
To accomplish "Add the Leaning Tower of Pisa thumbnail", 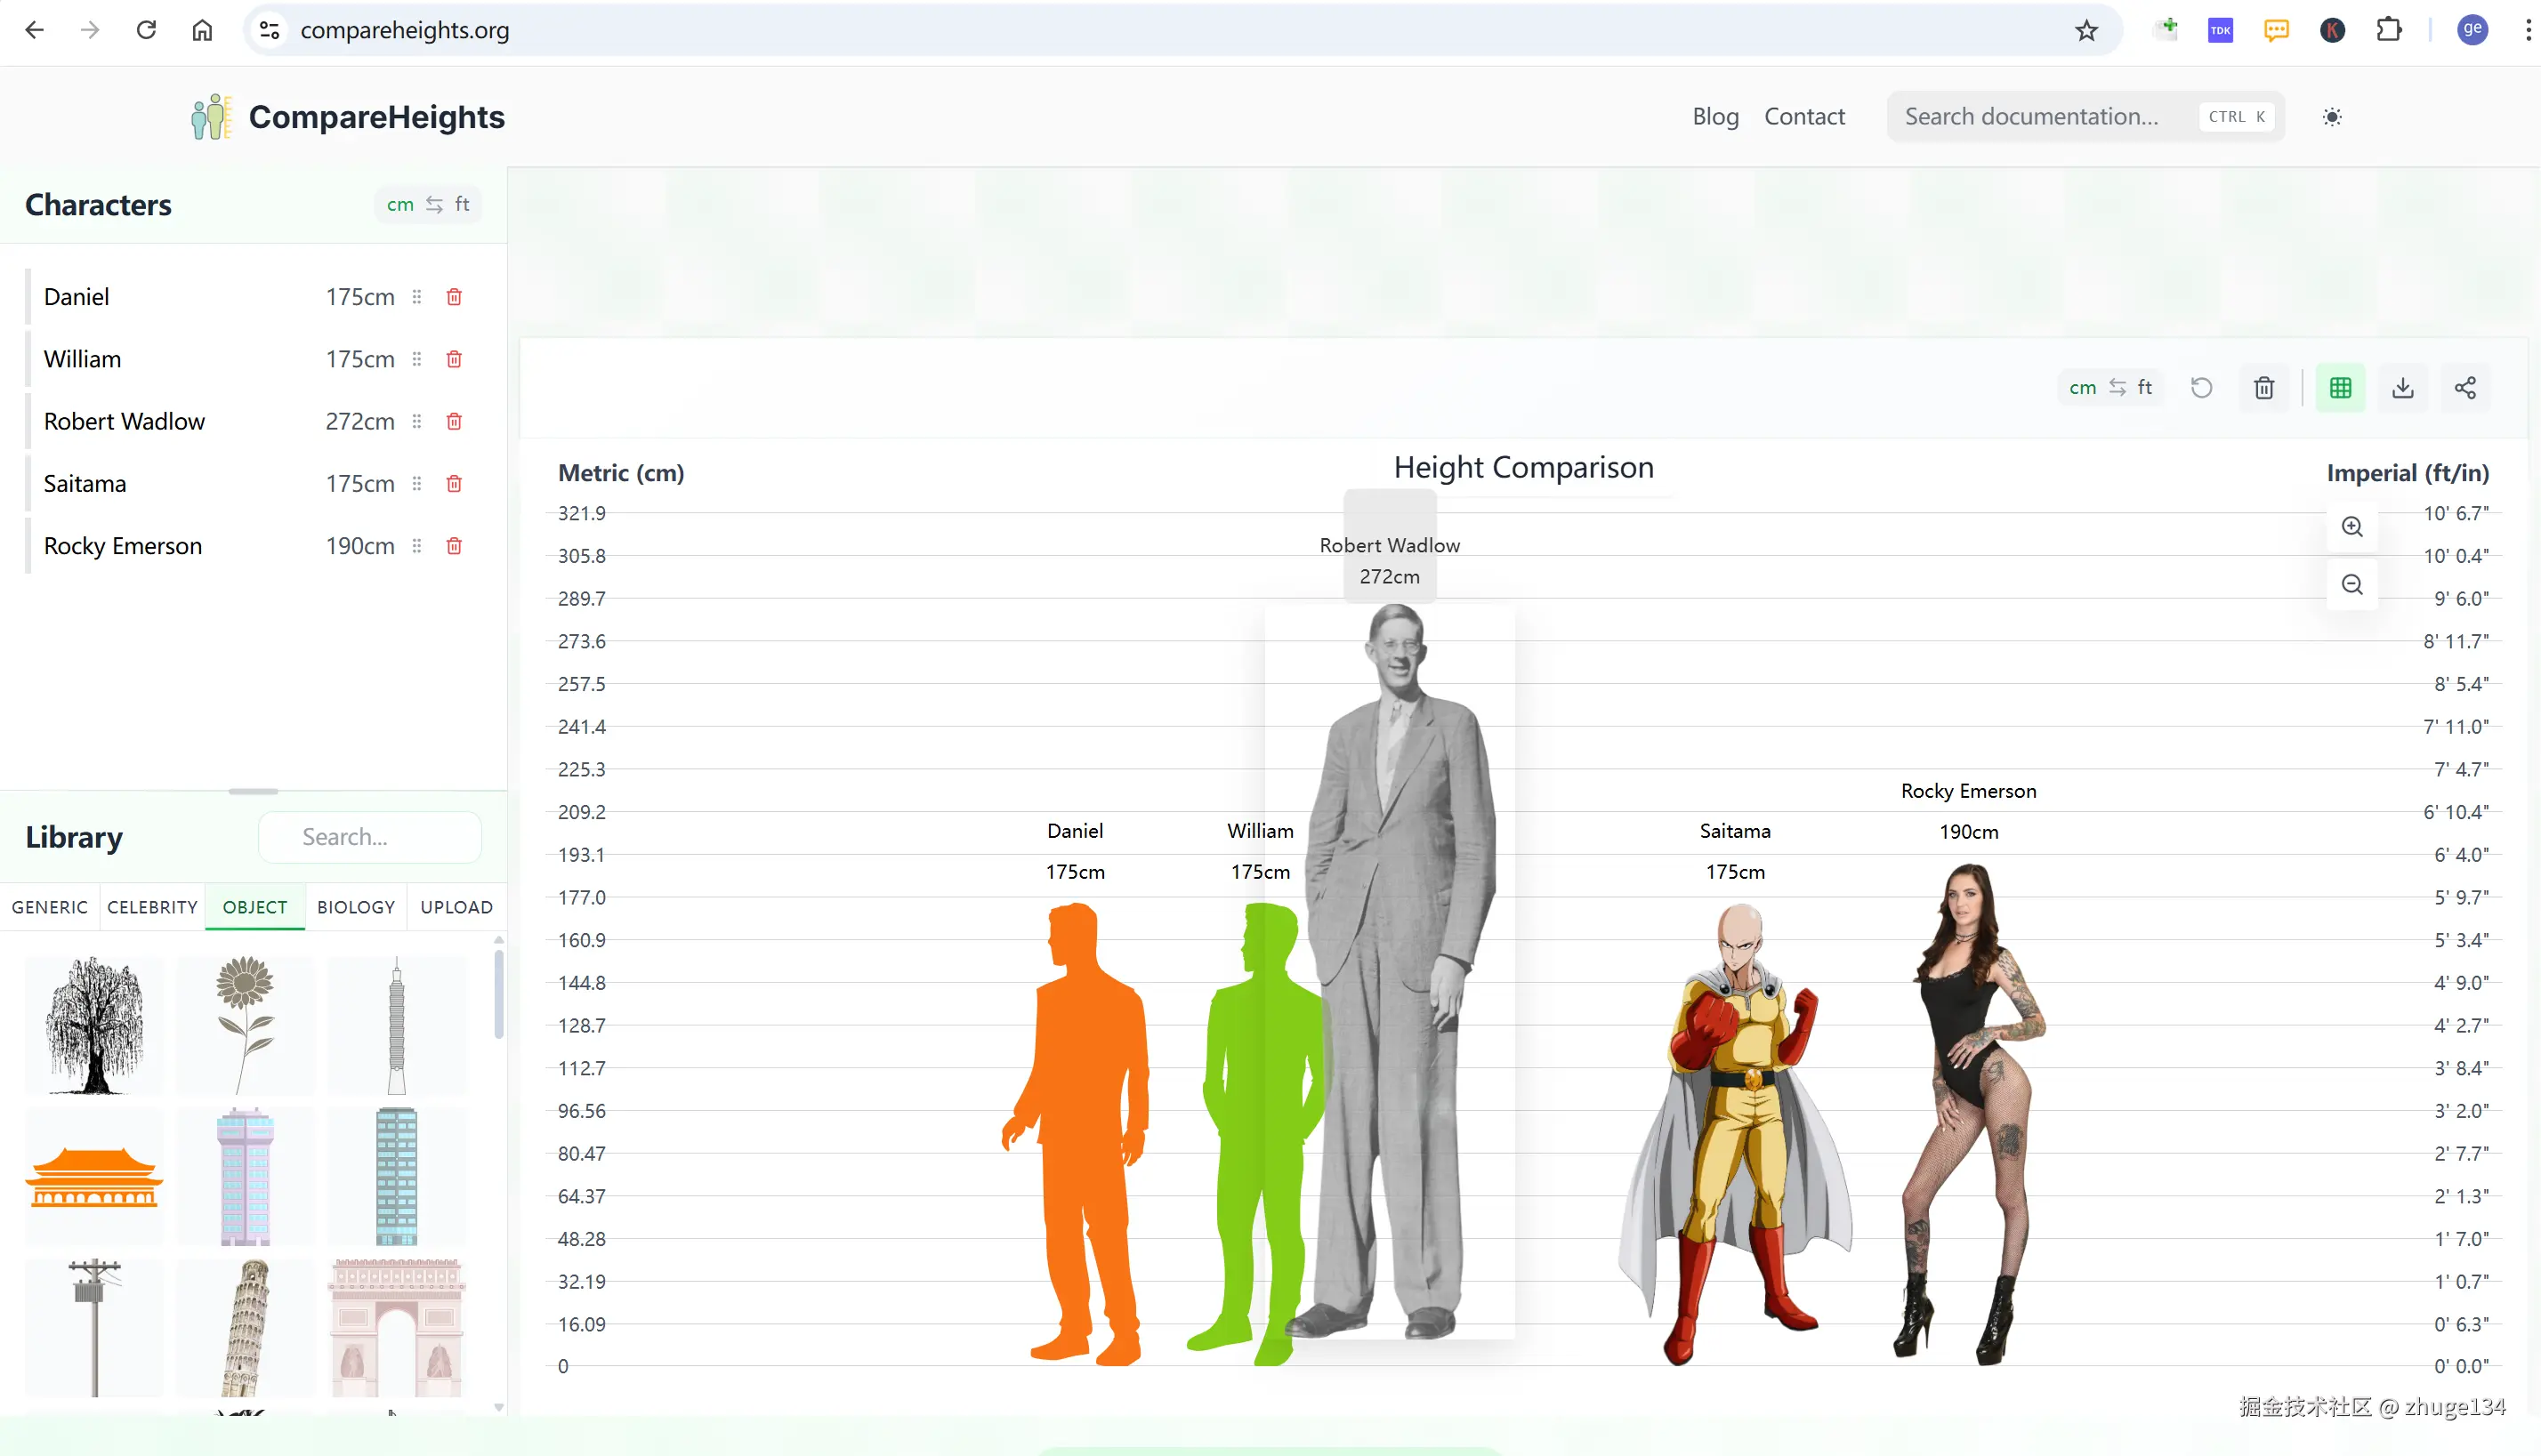I will click(x=245, y=1328).
